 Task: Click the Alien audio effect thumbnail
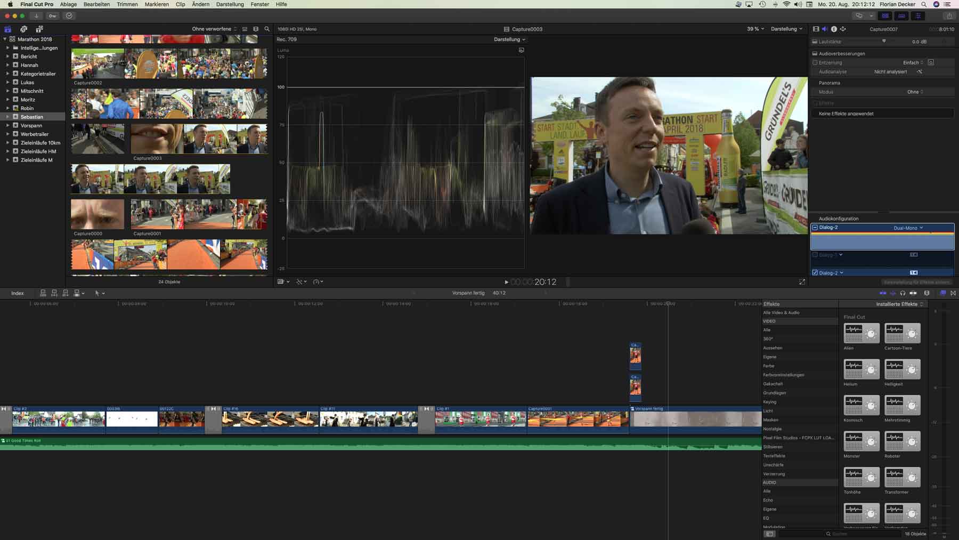pyautogui.click(x=862, y=333)
